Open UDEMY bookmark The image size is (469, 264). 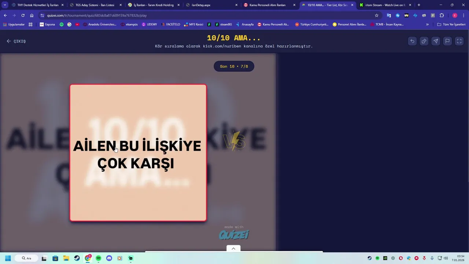tap(149, 25)
